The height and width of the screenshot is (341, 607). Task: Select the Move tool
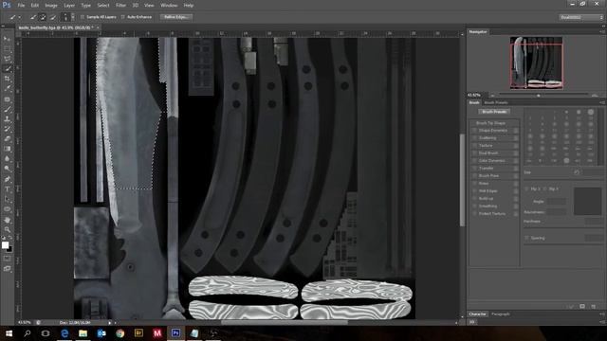click(7, 39)
